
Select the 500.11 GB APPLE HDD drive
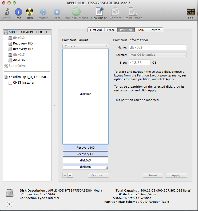27,32
